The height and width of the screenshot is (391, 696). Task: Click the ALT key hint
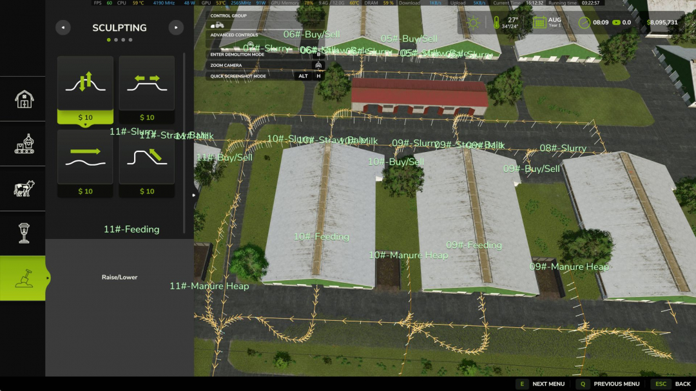point(303,76)
